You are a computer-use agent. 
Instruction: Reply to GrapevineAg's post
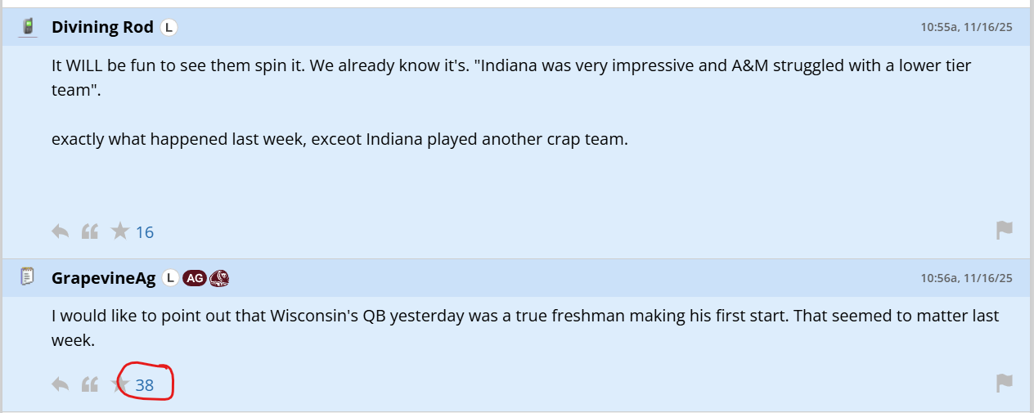click(x=60, y=384)
